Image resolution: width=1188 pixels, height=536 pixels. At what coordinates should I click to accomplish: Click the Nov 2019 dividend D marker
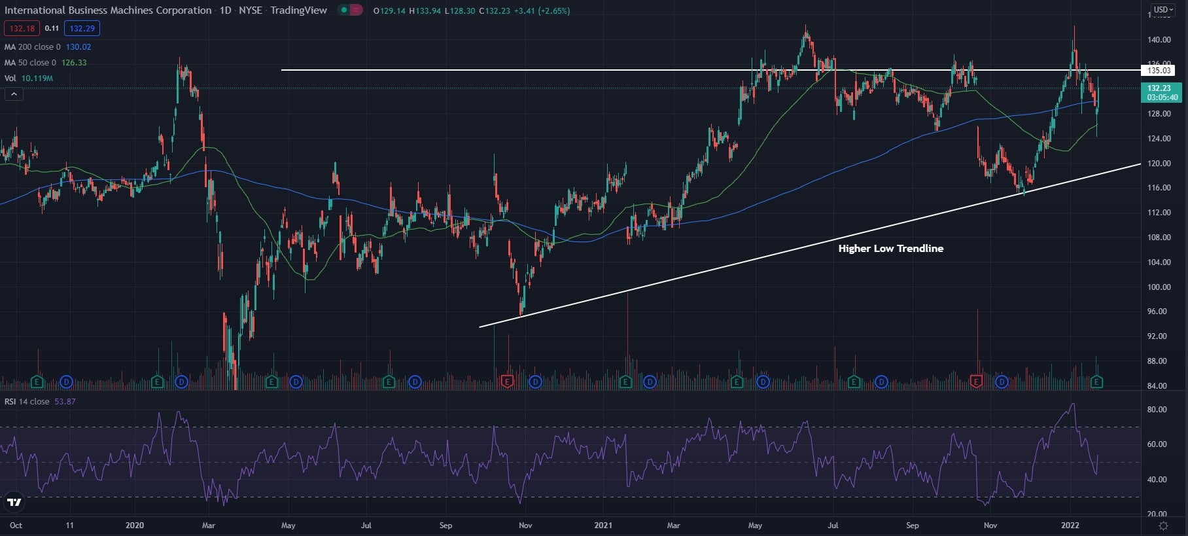click(65, 382)
